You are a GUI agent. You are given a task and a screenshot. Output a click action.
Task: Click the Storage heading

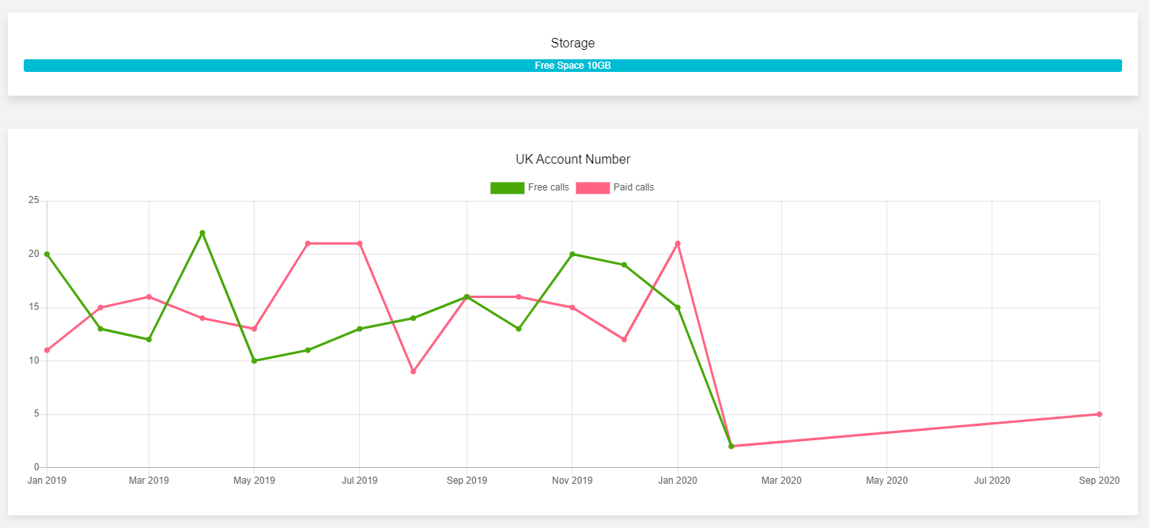(x=573, y=43)
